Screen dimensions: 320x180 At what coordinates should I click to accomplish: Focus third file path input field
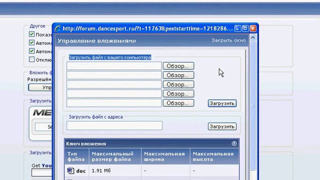114,84
